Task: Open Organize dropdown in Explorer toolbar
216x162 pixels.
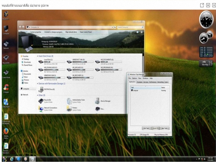Action: [x=24, y=32]
